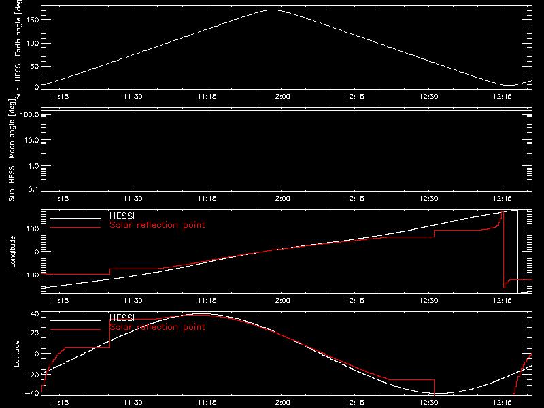Image resolution: width=544 pixels, height=408 pixels.
Task: Click the 20 tick on Latitude axis
Action: click(x=35, y=333)
